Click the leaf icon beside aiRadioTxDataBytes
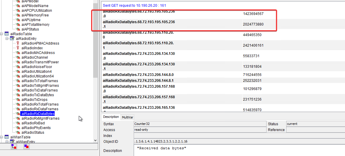This screenshot has height=156, width=345. tap(19, 95)
